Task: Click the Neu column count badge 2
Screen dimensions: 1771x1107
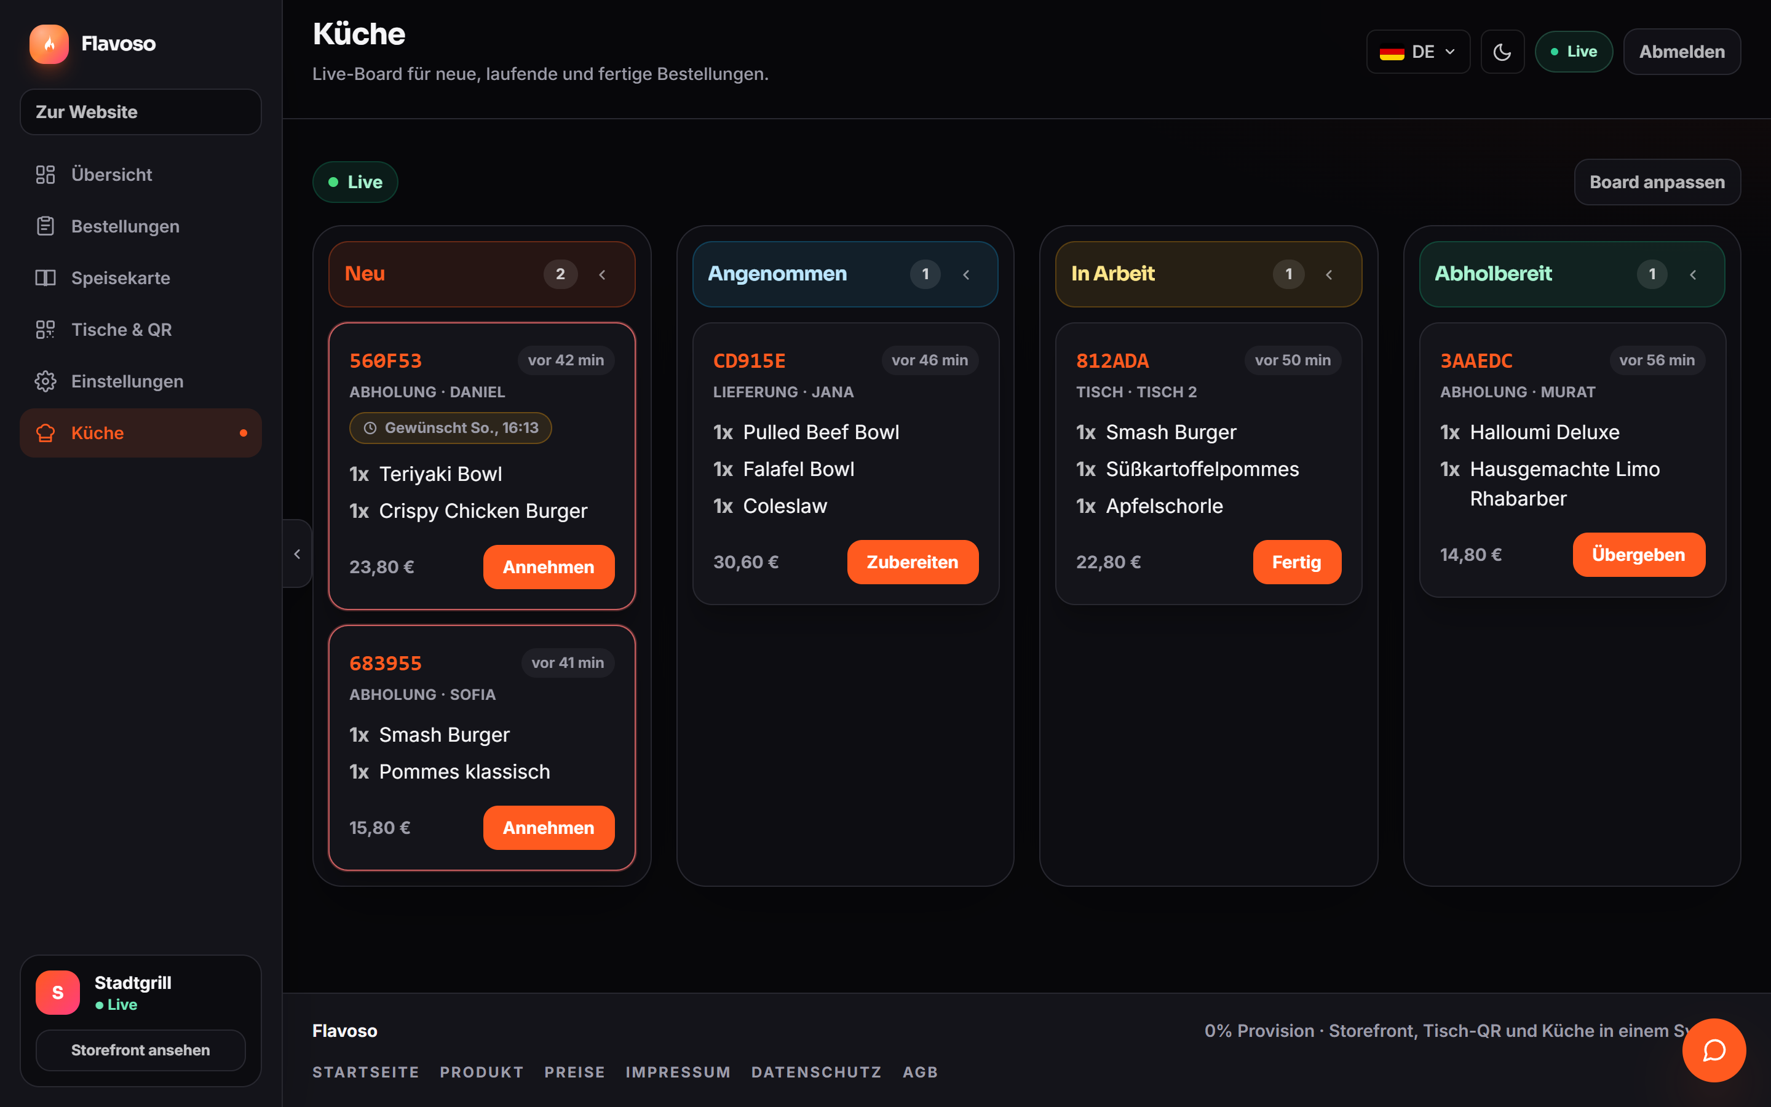Action: (561, 274)
